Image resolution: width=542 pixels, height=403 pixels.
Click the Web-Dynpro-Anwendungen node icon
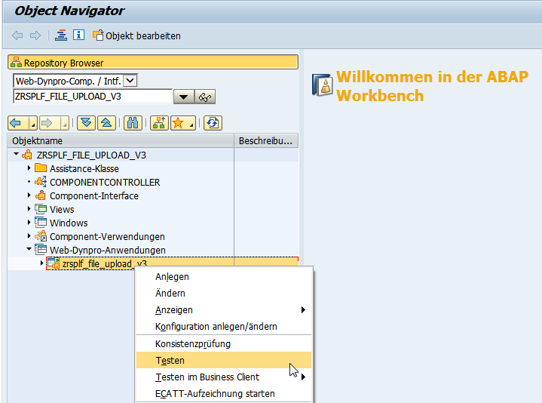pyautogui.click(x=41, y=249)
